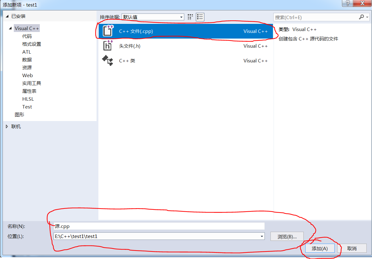This screenshot has width=372, height=259.
Task: Collapse the Visual C++ node
Action: click(11, 29)
